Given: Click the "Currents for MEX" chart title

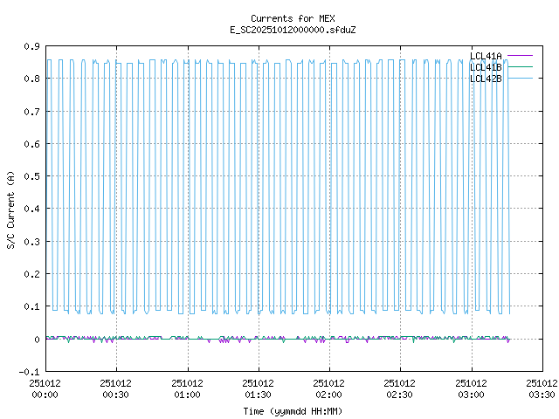Looking at the screenshot, I should 293,18.
